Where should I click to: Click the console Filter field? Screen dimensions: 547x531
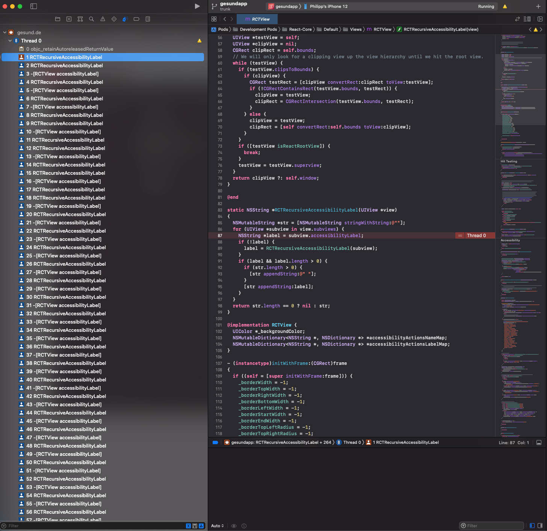click(x=491, y=526)
